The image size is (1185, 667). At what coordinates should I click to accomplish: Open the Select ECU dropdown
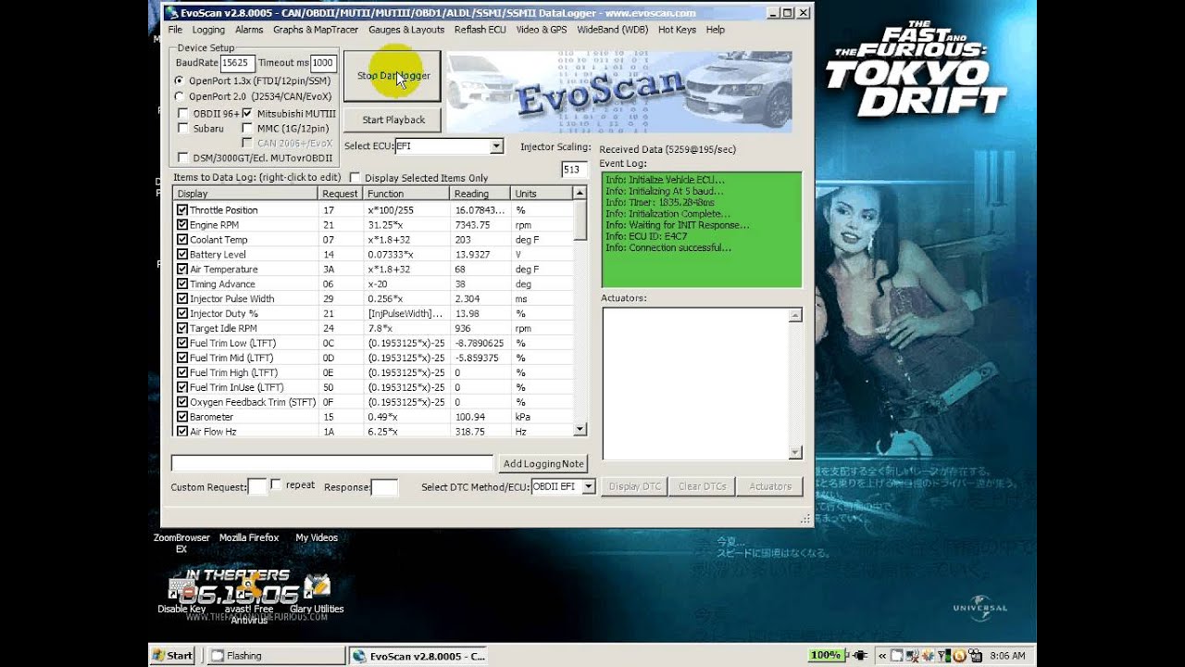pos(496,146)
